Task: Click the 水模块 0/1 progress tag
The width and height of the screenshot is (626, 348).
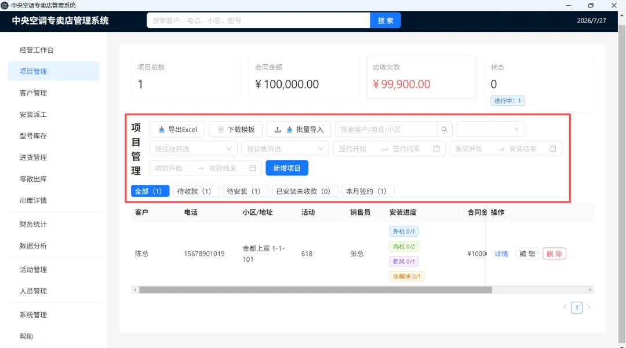Action: [x=407, y=277]
